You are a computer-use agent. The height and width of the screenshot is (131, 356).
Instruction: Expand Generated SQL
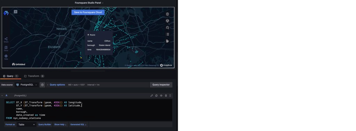78,124
